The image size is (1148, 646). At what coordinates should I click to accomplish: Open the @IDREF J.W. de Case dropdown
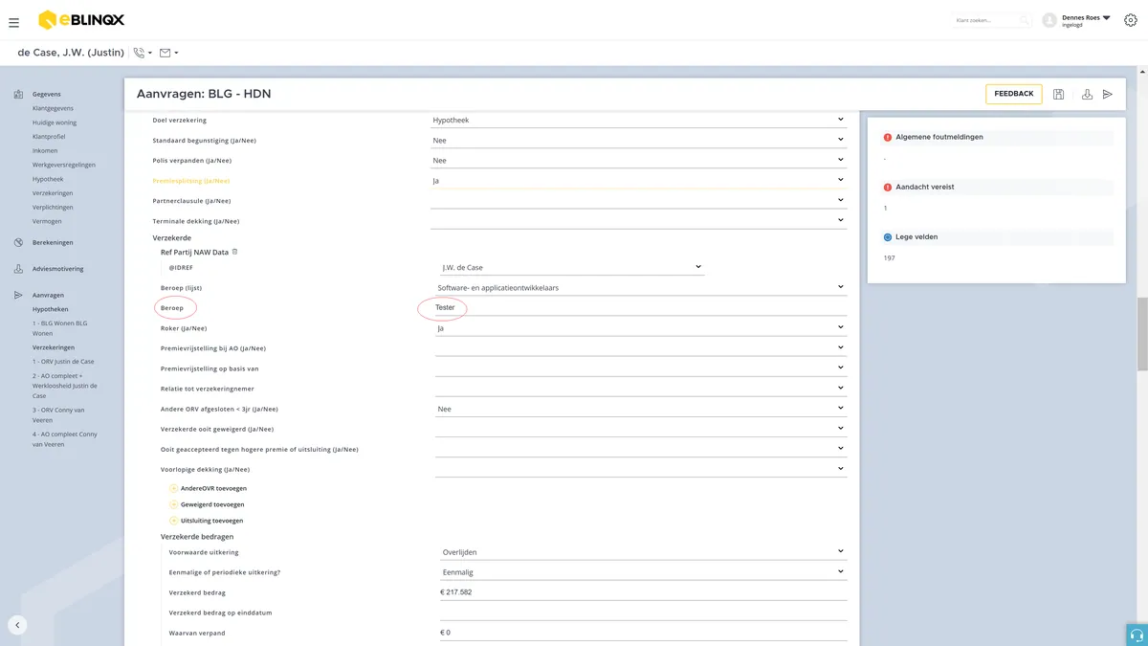[x=572, y=267]
